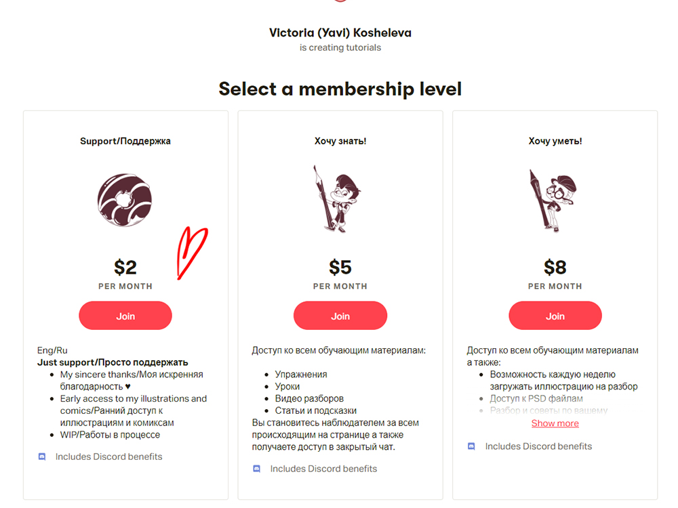Image resolution: width=678 pixels, height=508 pixels.
Task: Click the glasses character illustration in Хочу уметь! tier
Action: (x=553, y=200)
